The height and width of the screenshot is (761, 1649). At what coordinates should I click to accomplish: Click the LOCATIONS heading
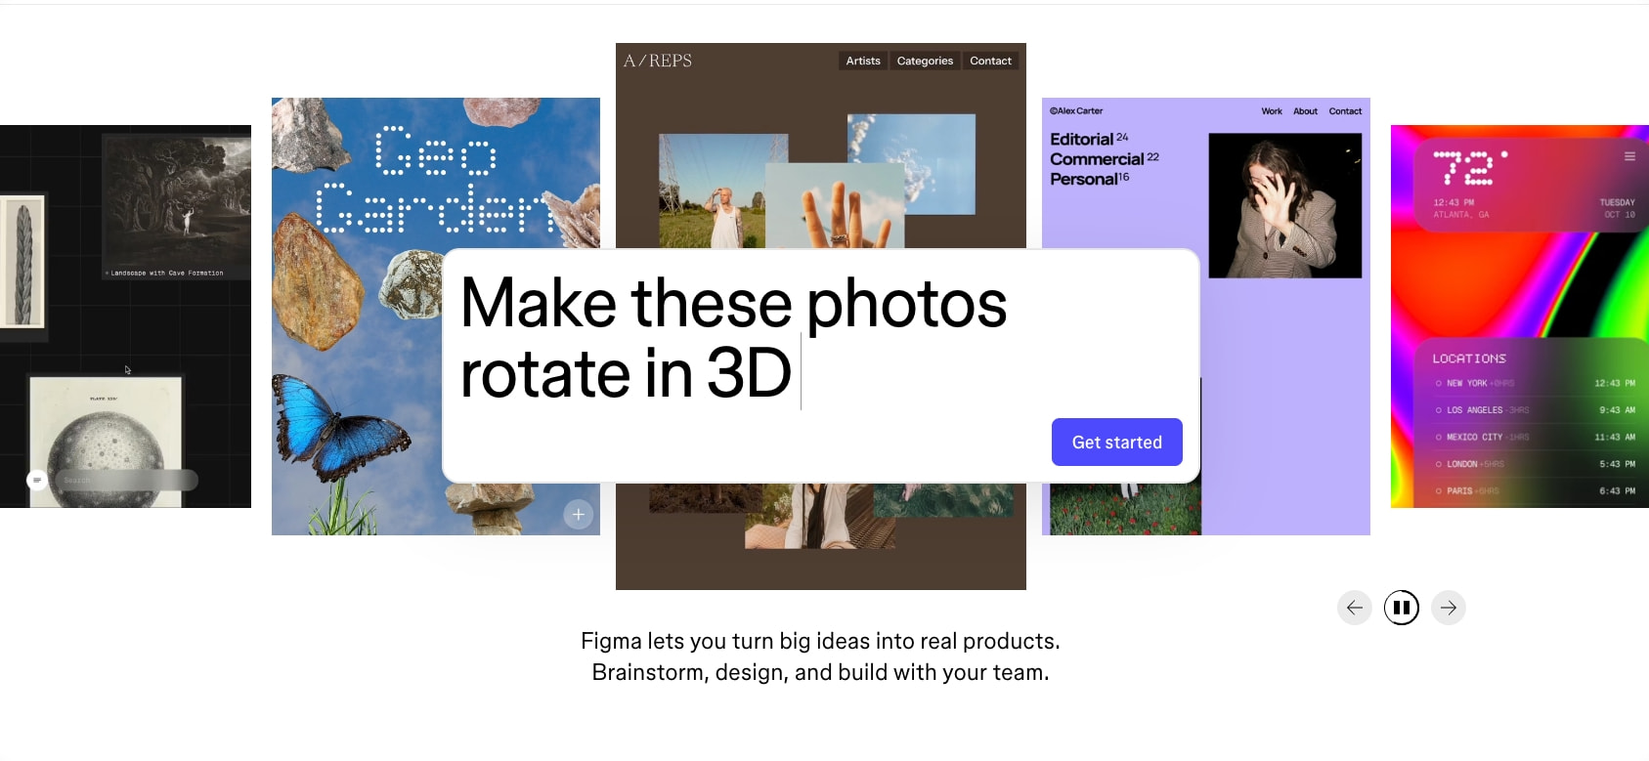click(x=1469, y=359)
